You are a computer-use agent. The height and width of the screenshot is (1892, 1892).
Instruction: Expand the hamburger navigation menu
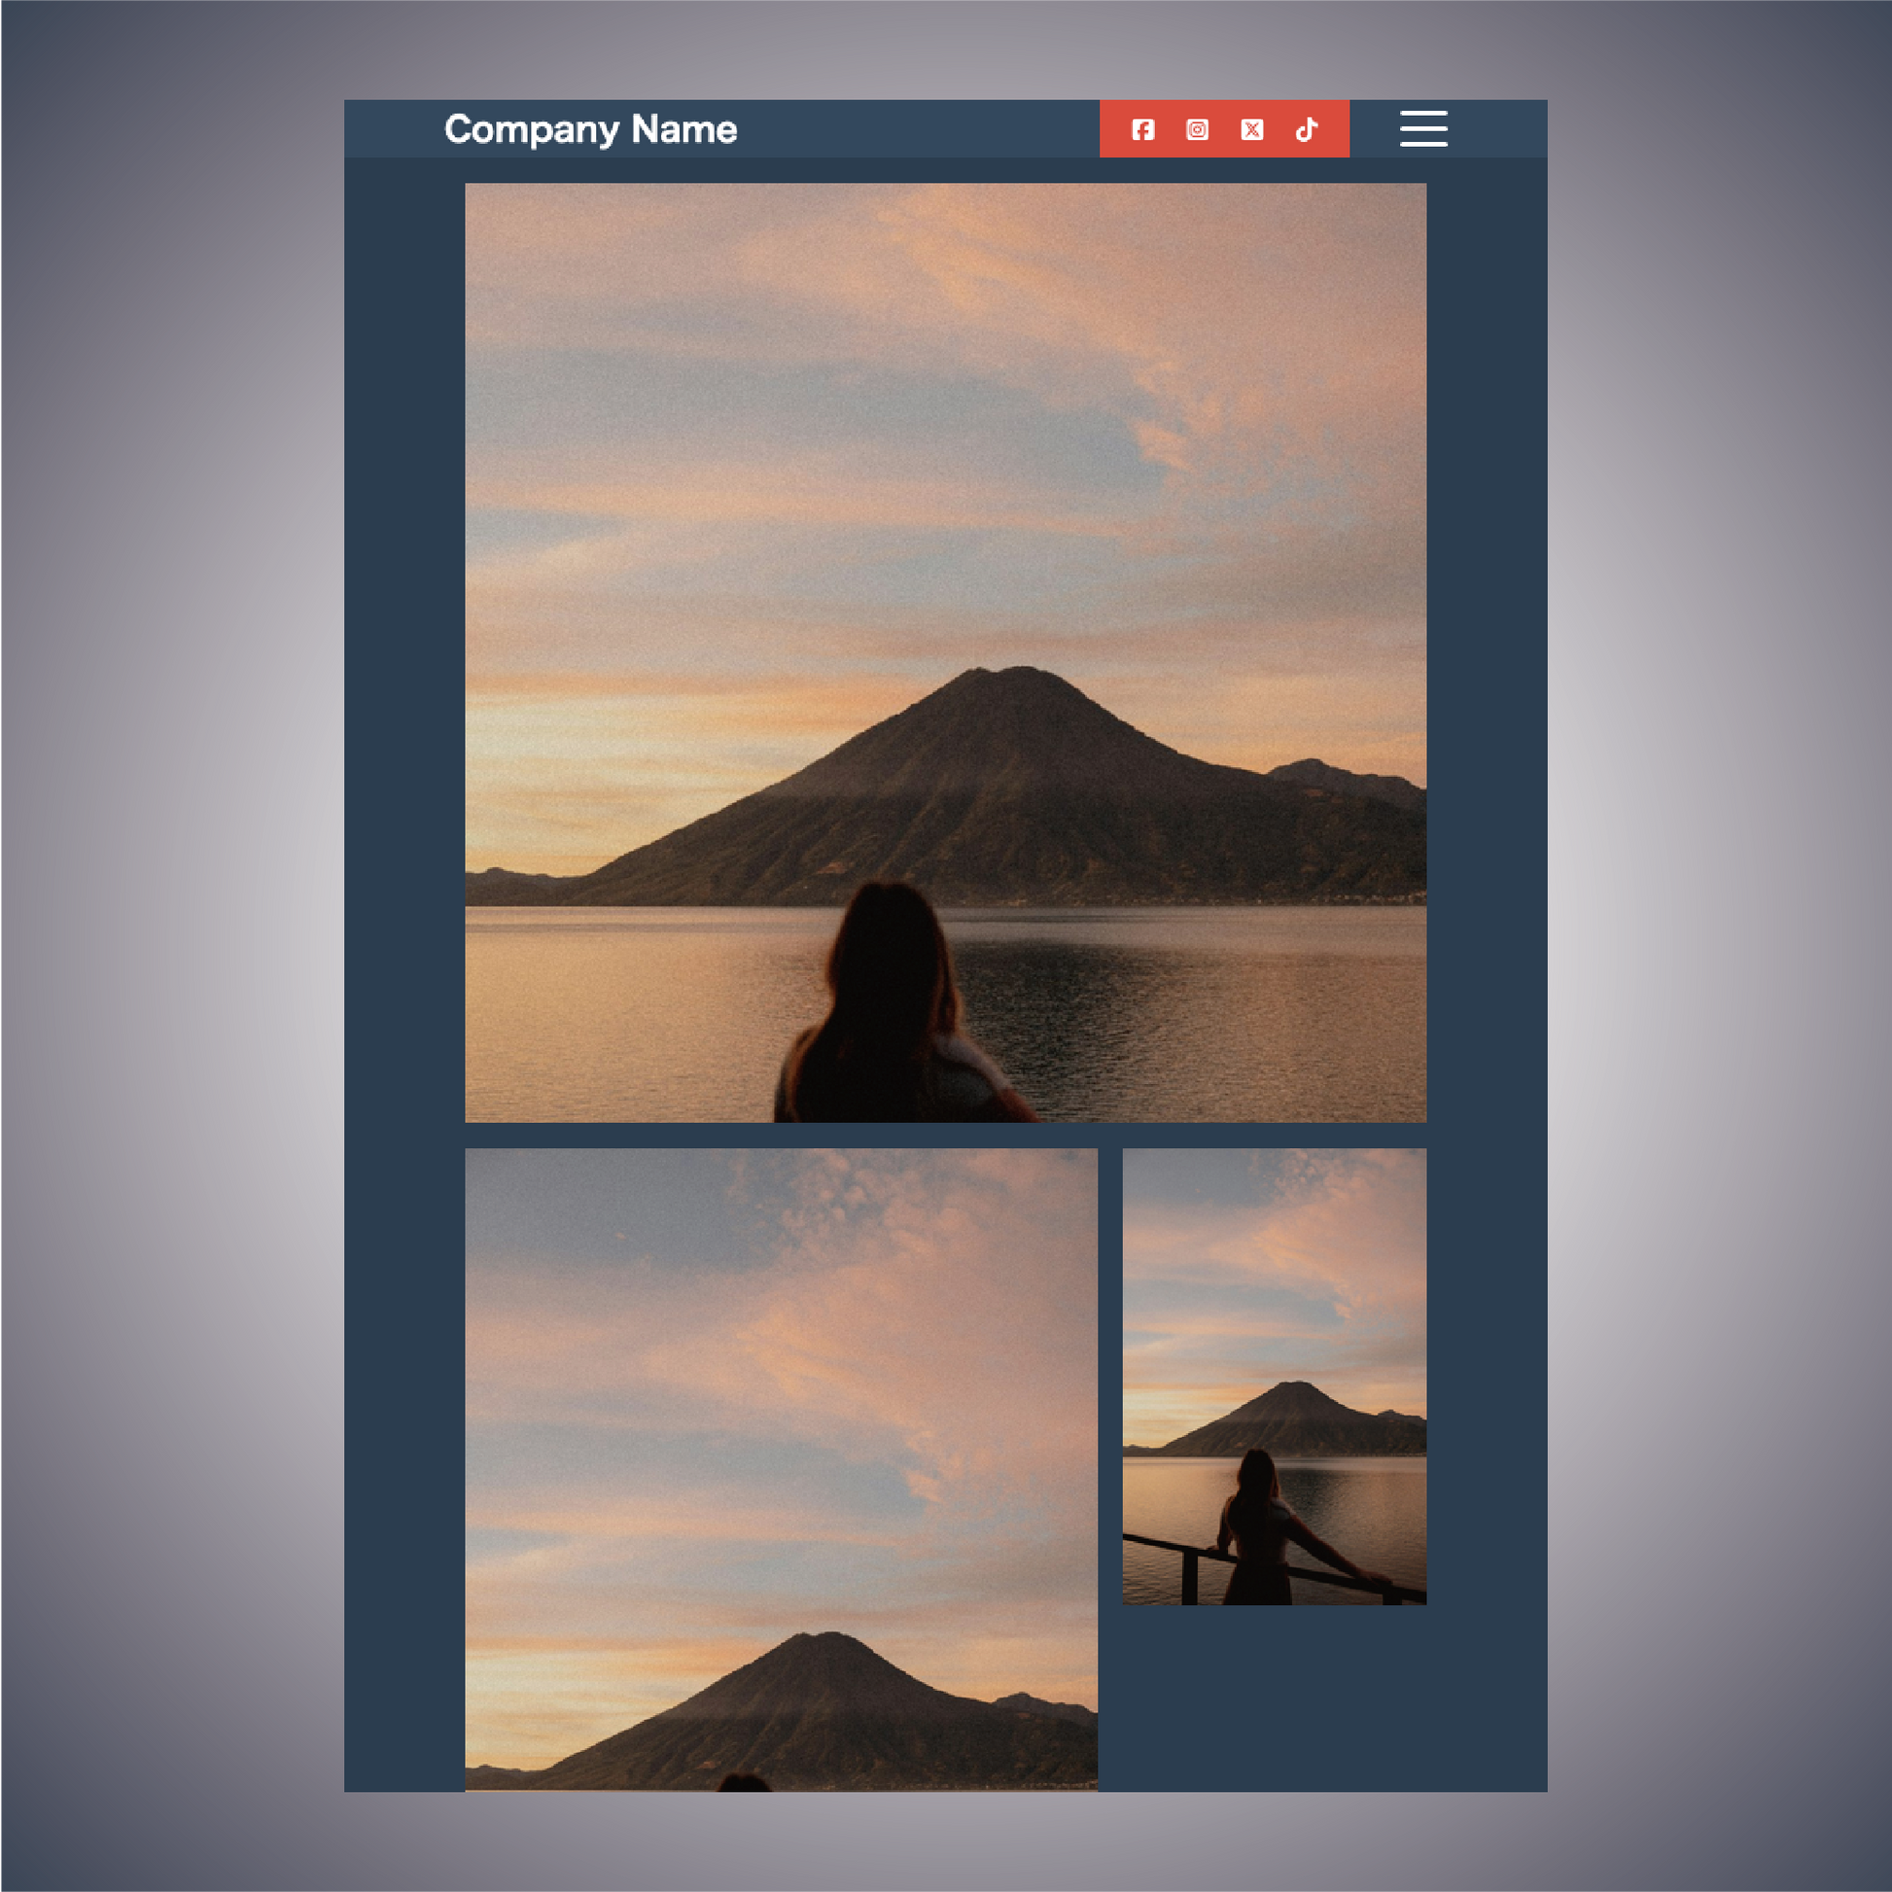coord(1423,128)
